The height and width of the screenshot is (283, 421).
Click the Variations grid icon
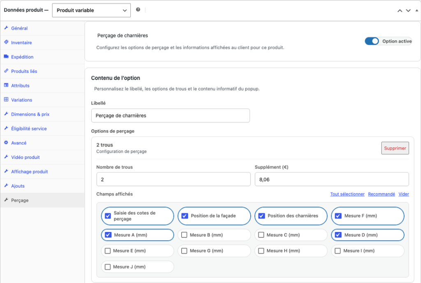point(6,100)
